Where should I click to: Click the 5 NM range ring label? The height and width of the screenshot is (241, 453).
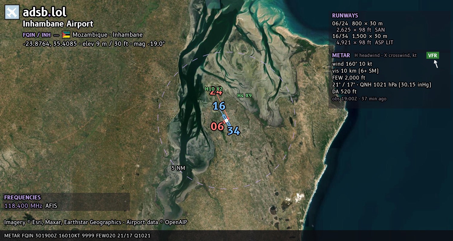pos(178,168)
